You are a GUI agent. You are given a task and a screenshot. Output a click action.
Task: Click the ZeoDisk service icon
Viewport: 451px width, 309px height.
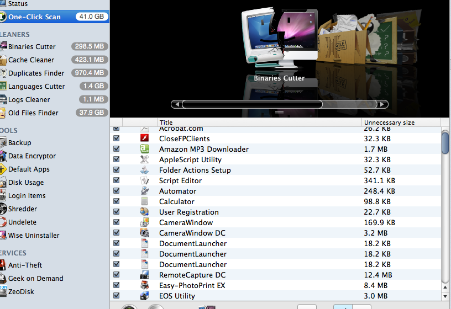pyautogui.click(x=3, y=292)
